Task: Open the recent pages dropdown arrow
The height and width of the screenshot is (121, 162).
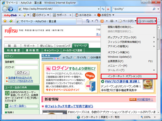Action: pyautogui.click(x=15, y=9)
